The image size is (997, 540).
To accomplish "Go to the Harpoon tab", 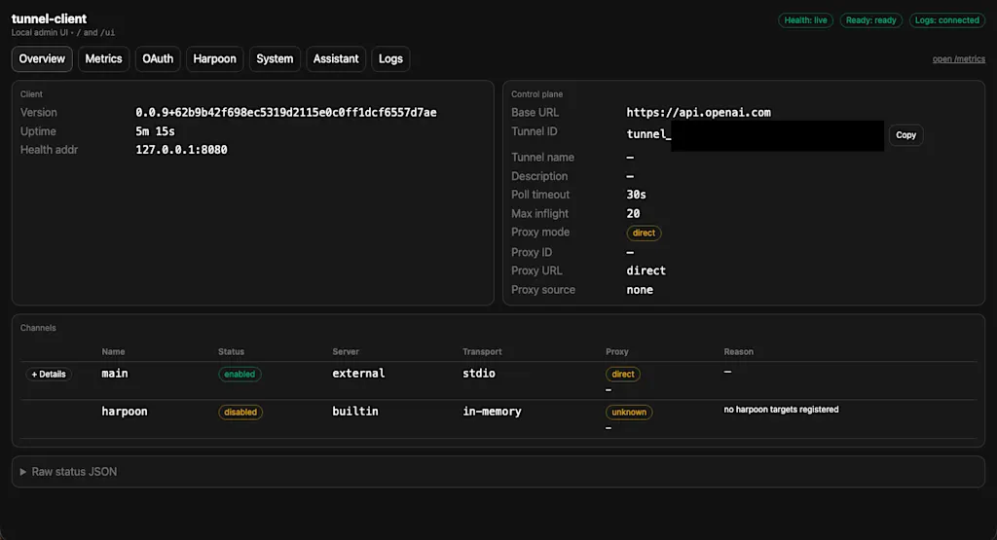I will [x=214, y=59].
